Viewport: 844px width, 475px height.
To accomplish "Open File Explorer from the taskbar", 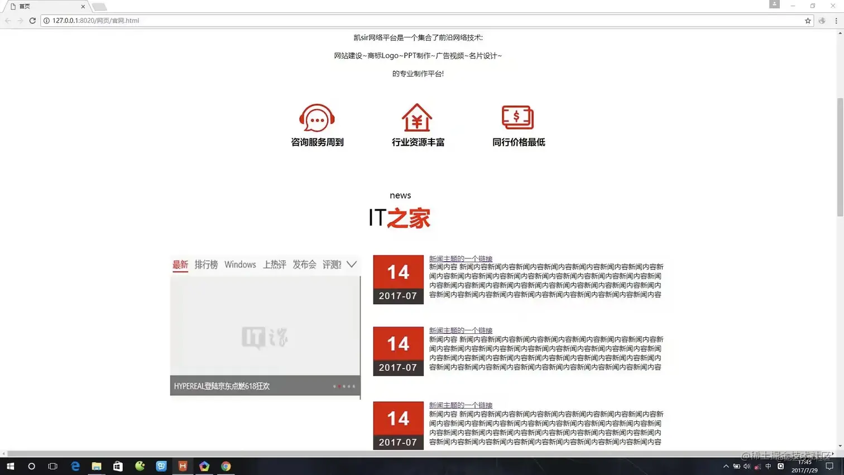I will pos(97,466).
